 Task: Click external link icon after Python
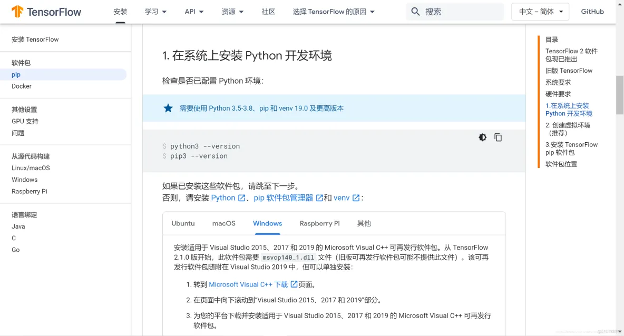coord(241,197)
